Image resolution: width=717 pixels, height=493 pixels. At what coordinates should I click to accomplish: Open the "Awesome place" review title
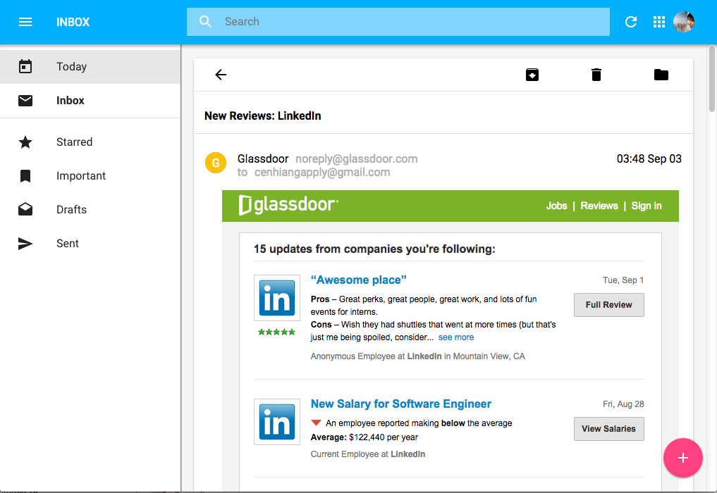click(358, 280)
